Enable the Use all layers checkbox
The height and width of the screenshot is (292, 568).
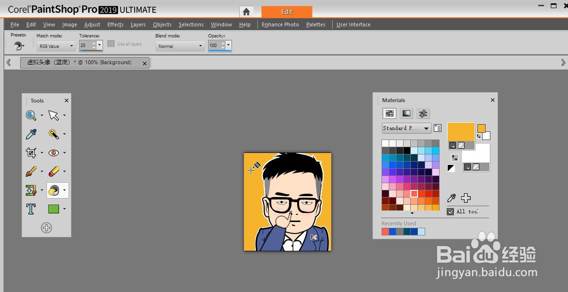111,44
